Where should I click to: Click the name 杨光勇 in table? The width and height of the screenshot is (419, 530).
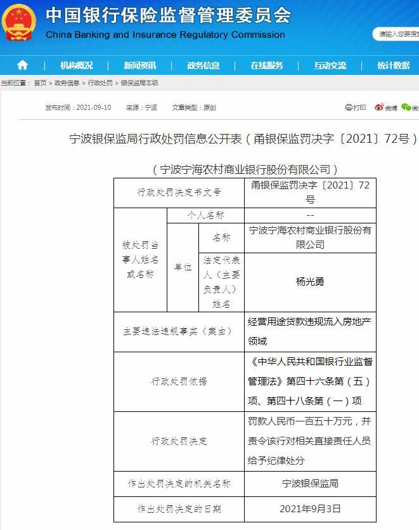(310, 282)
